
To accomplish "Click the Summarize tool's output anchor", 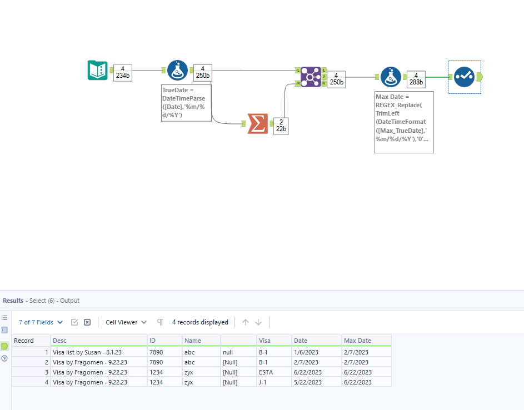I will click(271, 124).
